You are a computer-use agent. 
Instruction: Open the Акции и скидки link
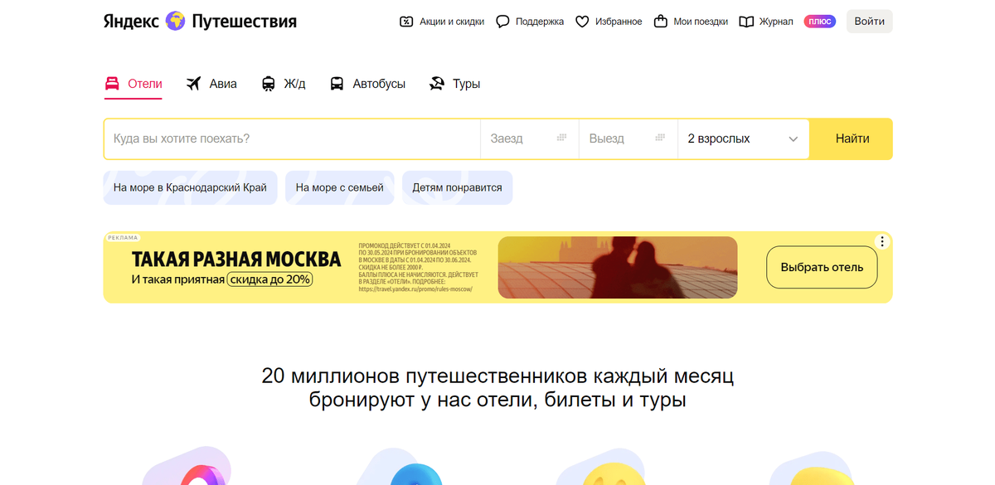452,22
